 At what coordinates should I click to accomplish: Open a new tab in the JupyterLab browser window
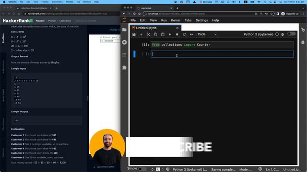pyautogui.click(x=177, y=8)
